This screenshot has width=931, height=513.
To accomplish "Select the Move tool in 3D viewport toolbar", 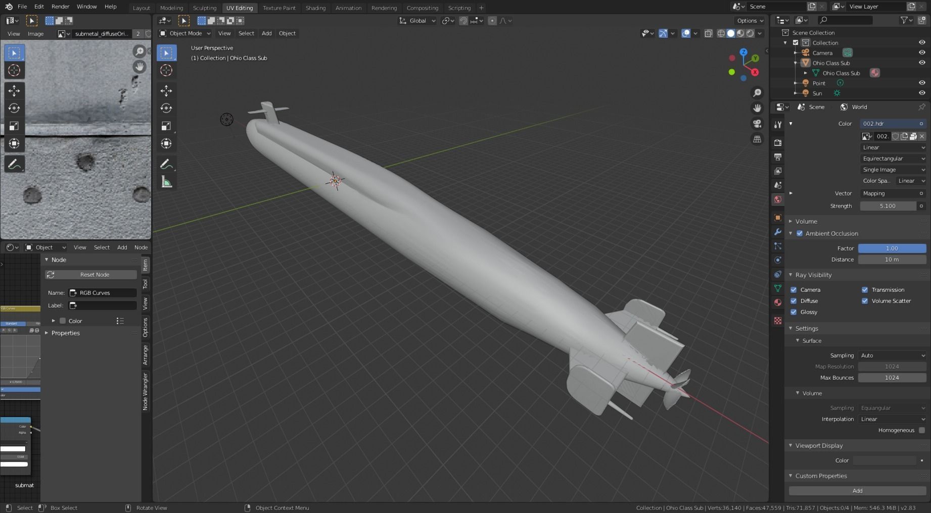I will point(166,90).
